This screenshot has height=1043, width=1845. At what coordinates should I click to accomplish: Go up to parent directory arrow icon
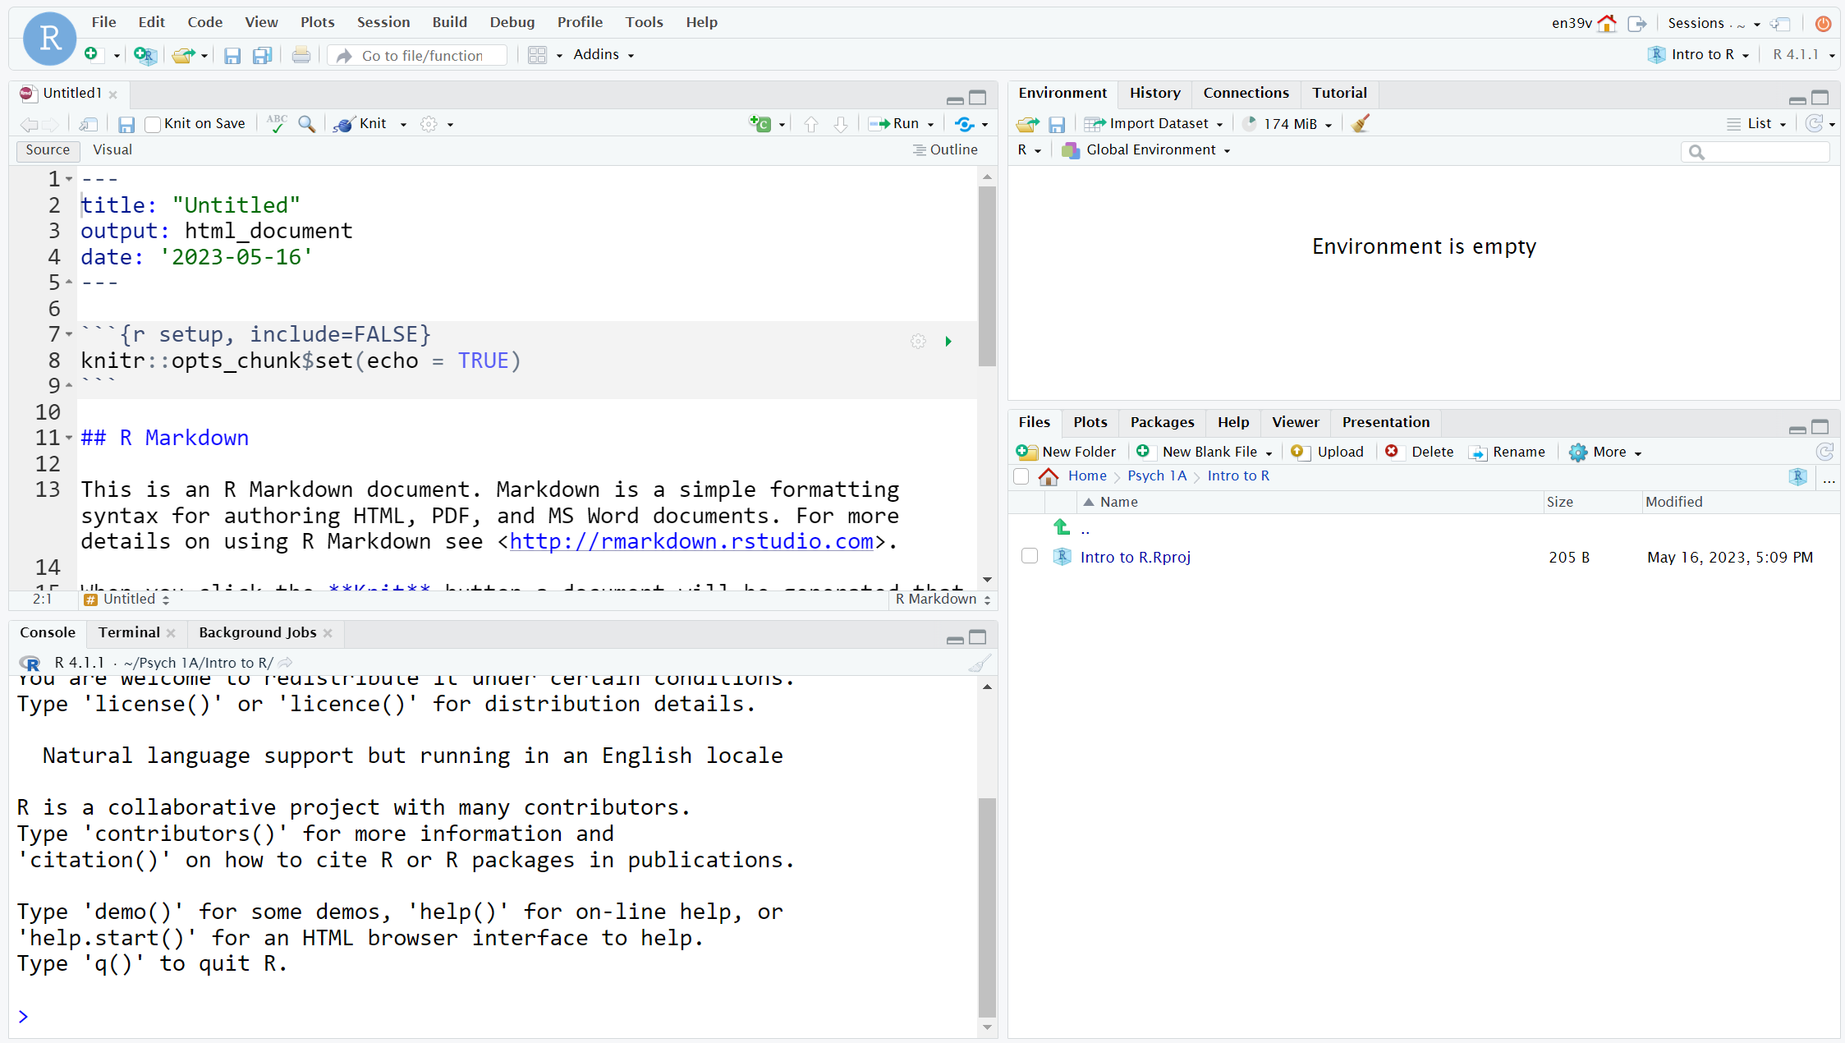pos(1062,527)
